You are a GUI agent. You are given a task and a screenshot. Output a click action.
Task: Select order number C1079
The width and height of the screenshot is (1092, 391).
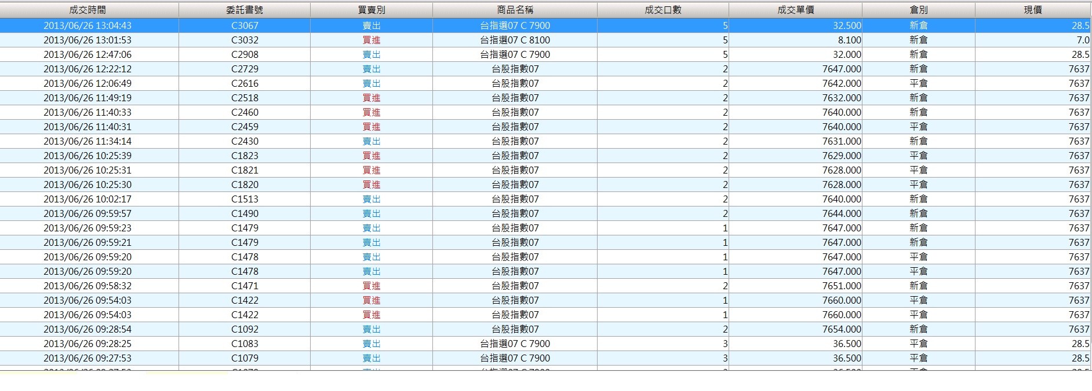(x=245, y=358)
